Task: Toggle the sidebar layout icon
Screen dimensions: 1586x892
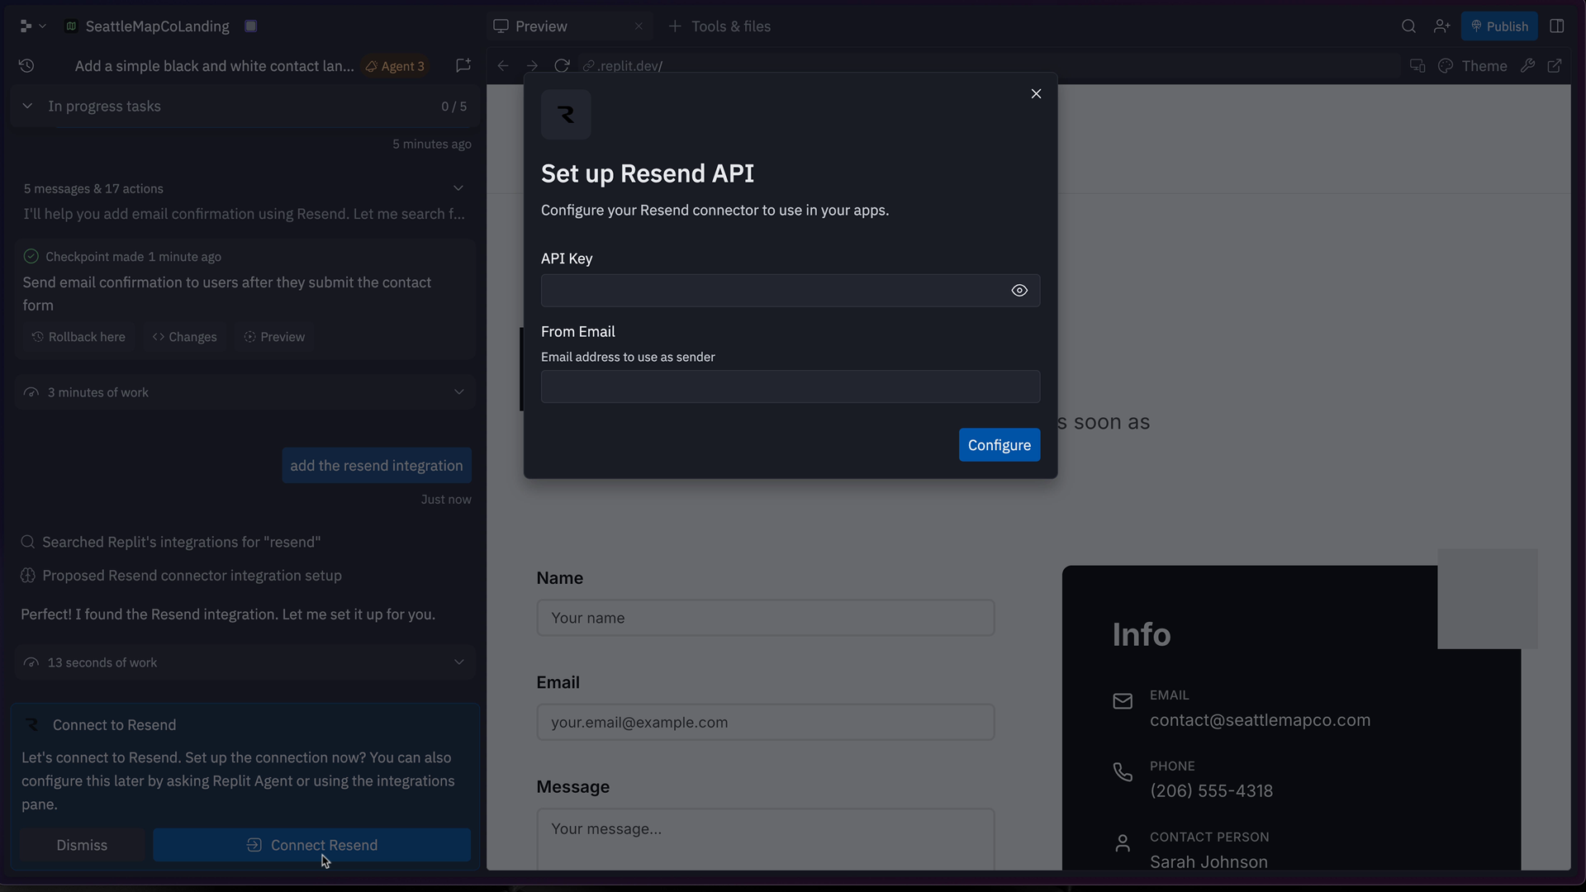Action: tap(1557, 26)
